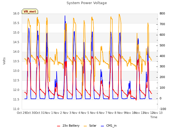Click the Nov 2 date tick label
The height and width of the screenshot is (131, 174).
(x=58, y=113)
